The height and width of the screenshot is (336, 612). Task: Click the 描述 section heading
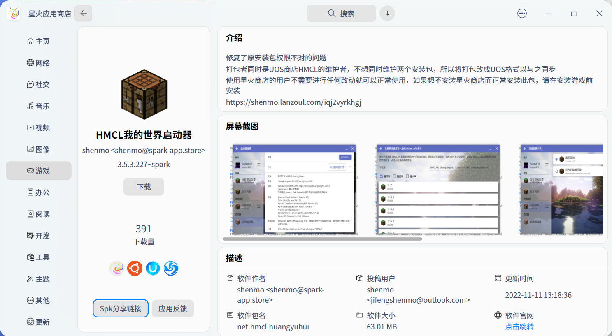point(234,258)
